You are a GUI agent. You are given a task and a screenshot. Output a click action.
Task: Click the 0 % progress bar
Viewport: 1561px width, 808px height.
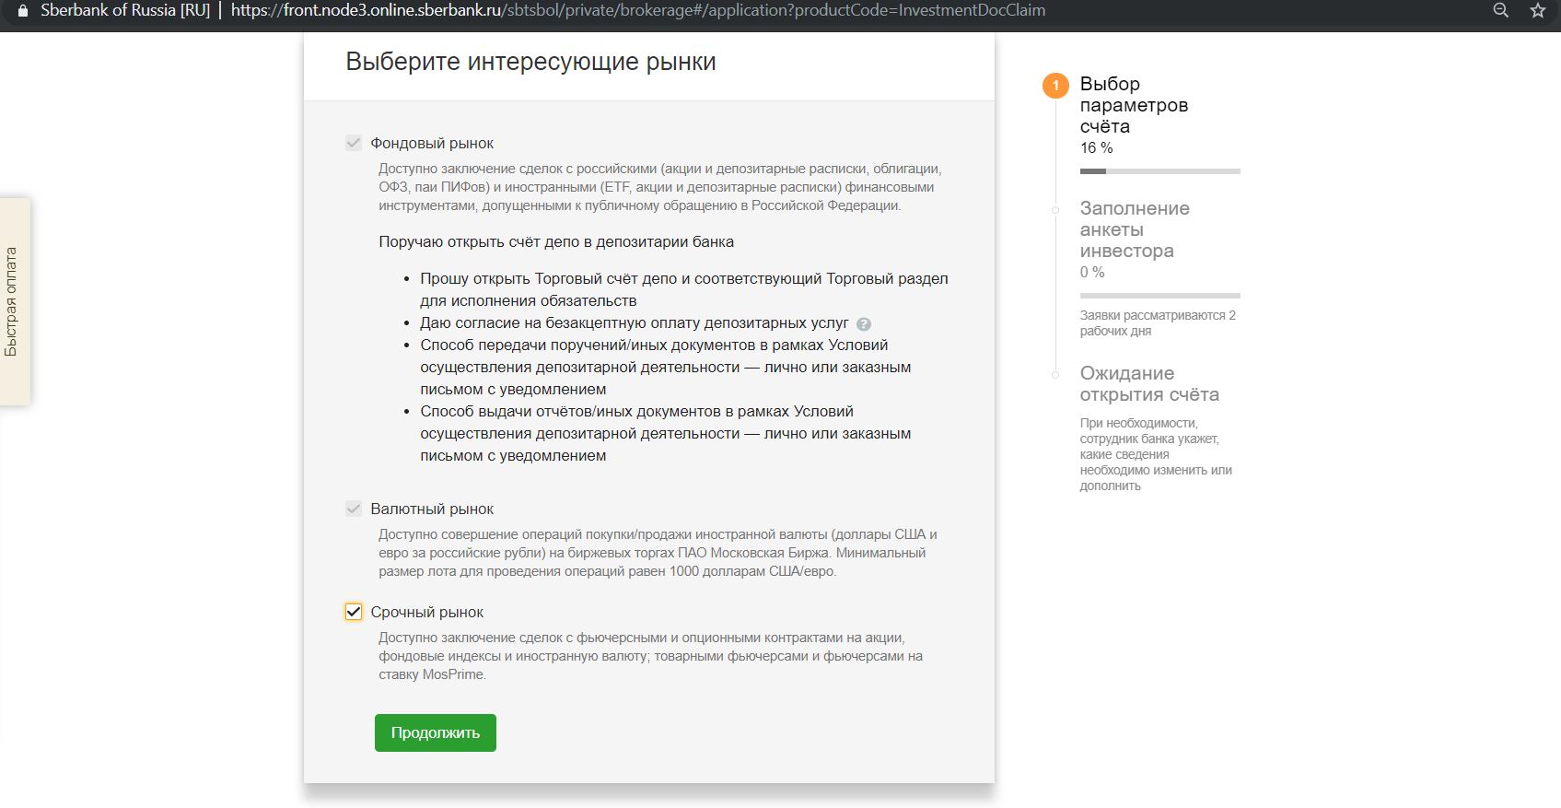(x=1159, y=296)
